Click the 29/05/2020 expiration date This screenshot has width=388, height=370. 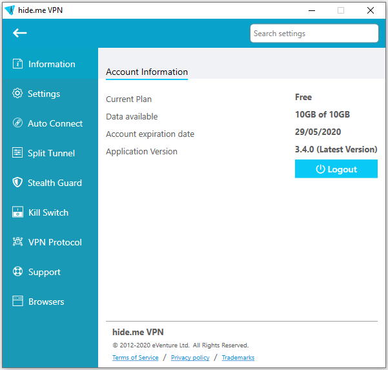[318, 132]
